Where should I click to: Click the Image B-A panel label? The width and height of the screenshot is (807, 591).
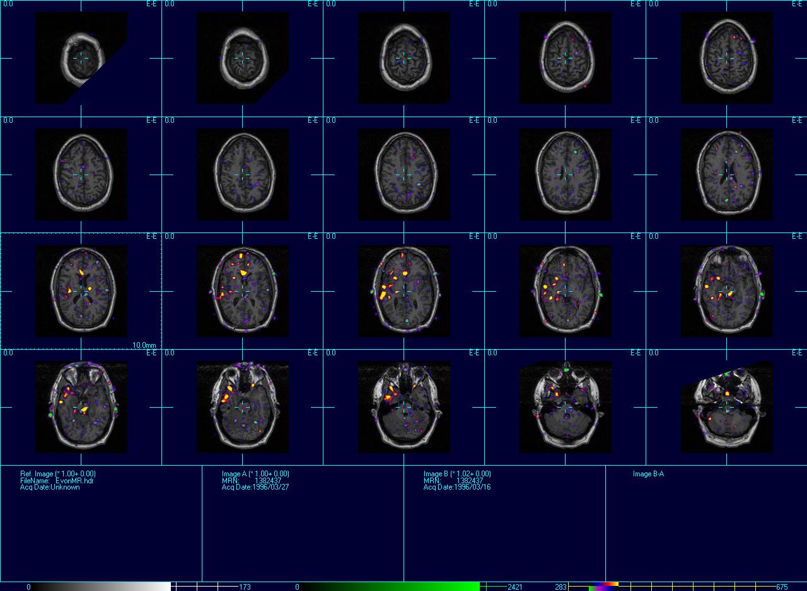(648, 474)
